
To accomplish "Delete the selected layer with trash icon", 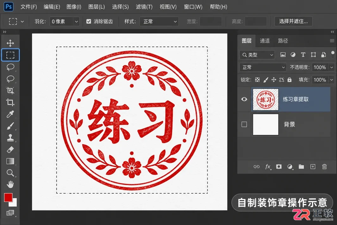I will click(324, 167).
